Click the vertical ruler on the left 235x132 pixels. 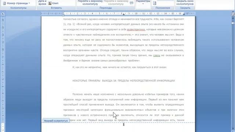coord(3,74)
